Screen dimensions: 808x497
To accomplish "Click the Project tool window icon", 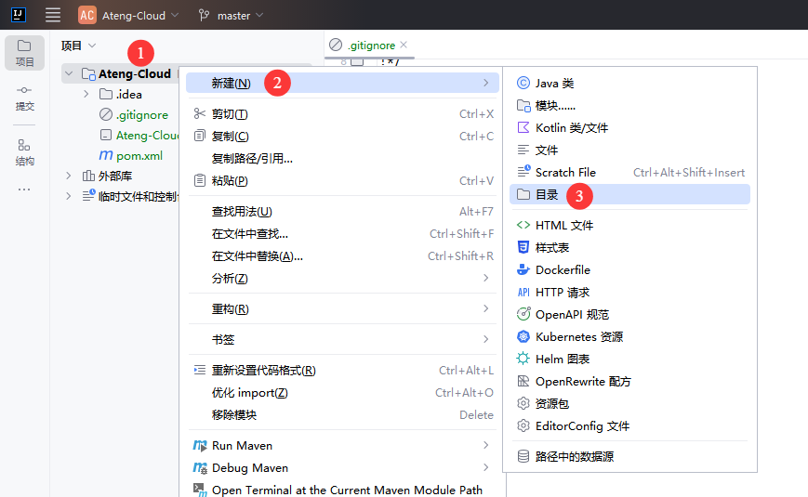I will point(24,53).
